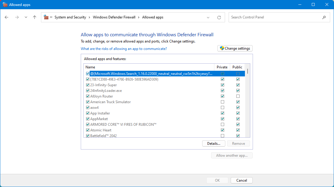Image resolution: width=334 pixels, height=187 pixels.
Task: Select ARMORED CORE VI FIRES OF RUBICON entry
Action: [123, 125]
